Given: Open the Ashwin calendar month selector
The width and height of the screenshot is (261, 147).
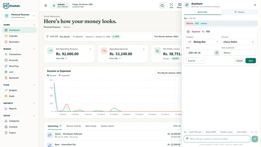Looking at the screenshot, I should [x=60, y=6].
